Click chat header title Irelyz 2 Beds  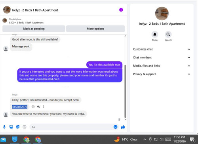coord(35,10)
